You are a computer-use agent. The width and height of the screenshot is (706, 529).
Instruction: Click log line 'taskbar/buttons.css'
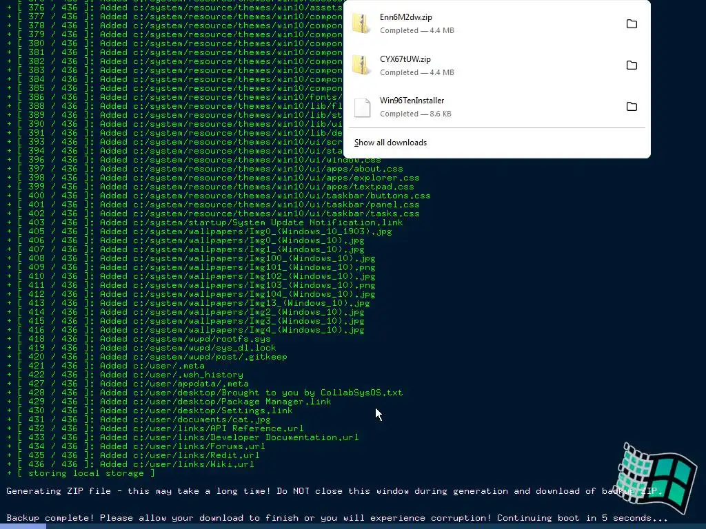click(219, 195)
